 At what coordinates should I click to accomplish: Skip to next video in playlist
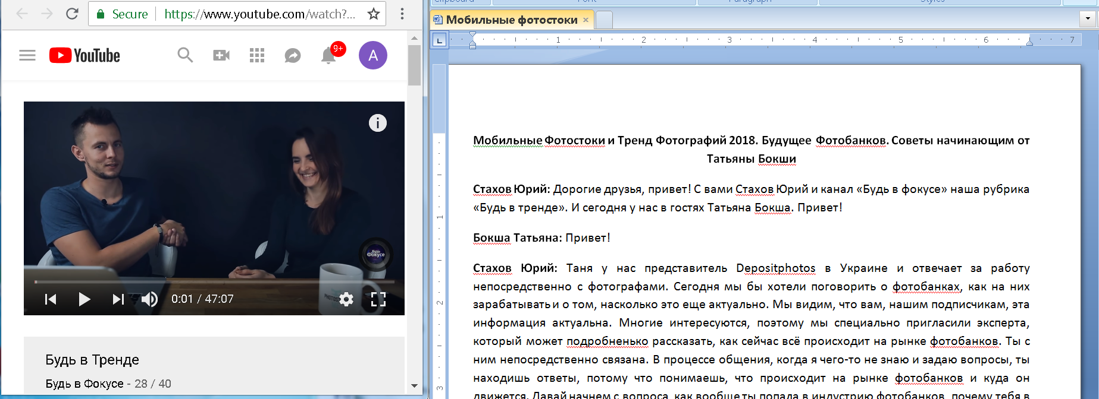tap(118, 299)
